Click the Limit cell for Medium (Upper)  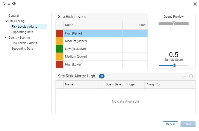135,41
